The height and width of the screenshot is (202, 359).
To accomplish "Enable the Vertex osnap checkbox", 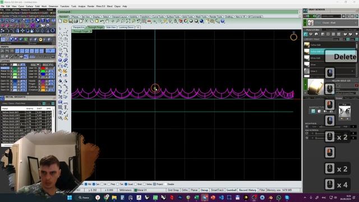I will (144, 184).
